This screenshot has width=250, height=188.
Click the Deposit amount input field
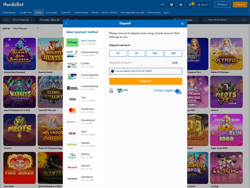[138, 63]
